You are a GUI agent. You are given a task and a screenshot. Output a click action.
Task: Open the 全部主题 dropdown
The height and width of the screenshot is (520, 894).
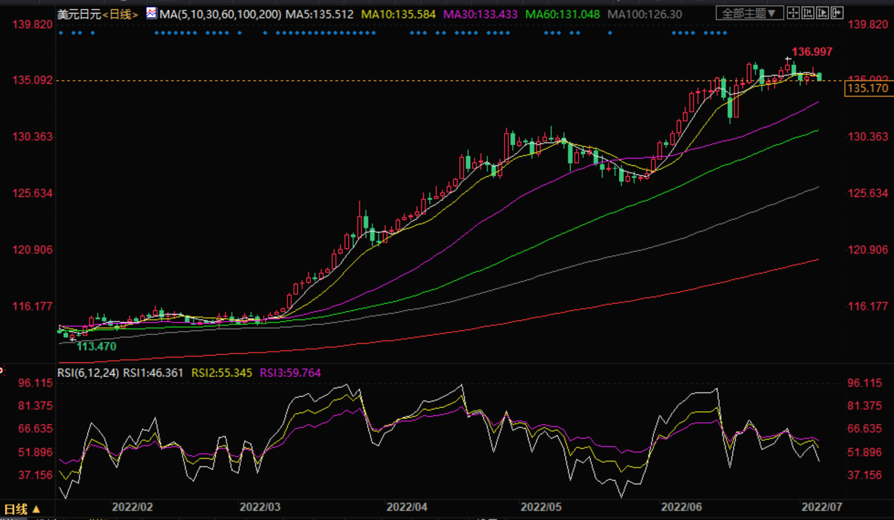coord(749,13)
